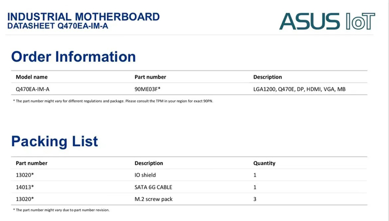Click the Packing List heading
The image size is (389, 221).
pyautogui.click(x=54, y=141)
